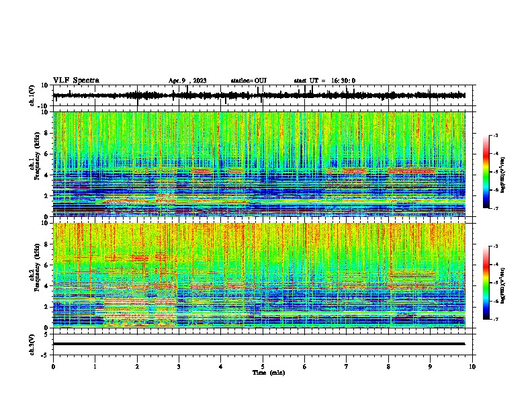
Task: Click the ch.2 frequency spectrogram panel
Action: coord(263,275)
